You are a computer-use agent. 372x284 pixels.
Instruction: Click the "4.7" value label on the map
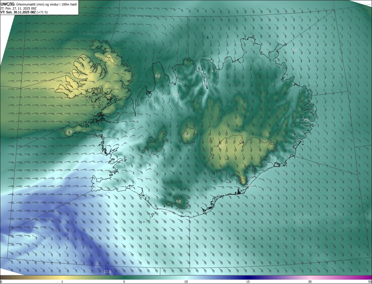214,71
